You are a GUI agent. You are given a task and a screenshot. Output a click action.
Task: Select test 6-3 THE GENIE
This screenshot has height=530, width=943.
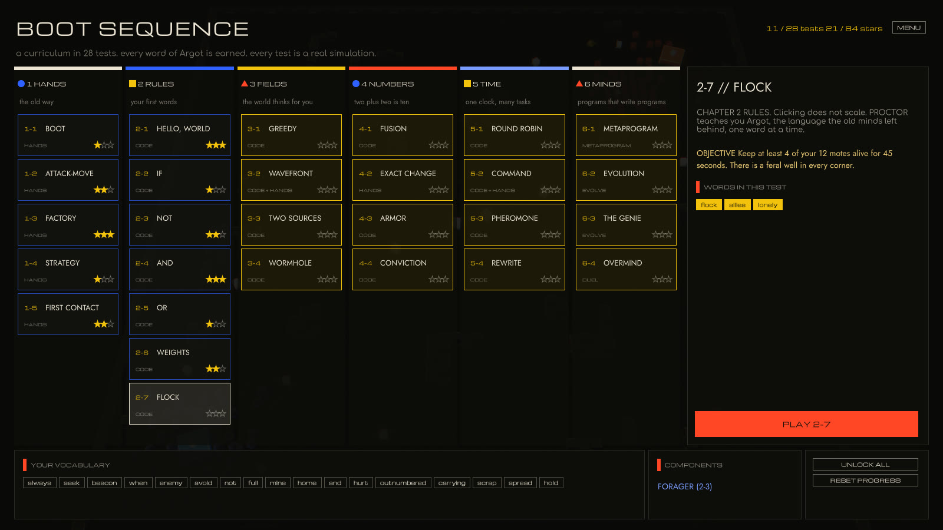626,224
